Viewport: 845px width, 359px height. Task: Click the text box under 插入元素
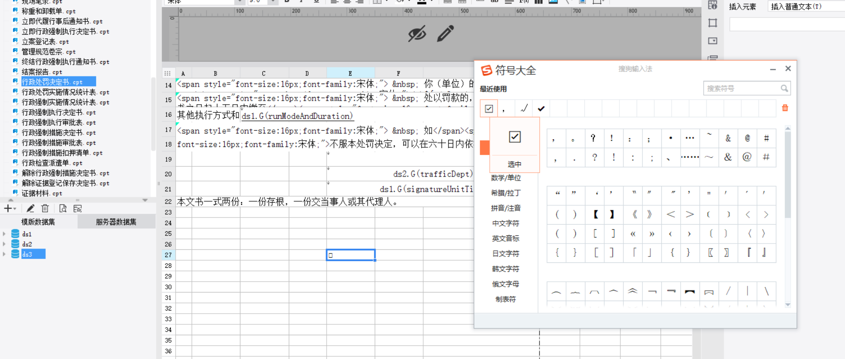pyautogui.click(x=787, y=24)
